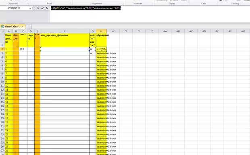Image resolution: width=250 pixels, height=155 pixels.
Task: Expand the VLOOKUP name box dropdown
Action: (30, 8)
